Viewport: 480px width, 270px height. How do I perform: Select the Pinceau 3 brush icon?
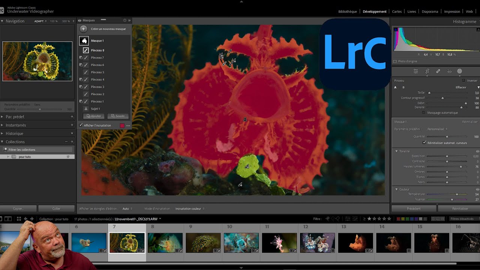pyautogui.click(x=86, y=87)
